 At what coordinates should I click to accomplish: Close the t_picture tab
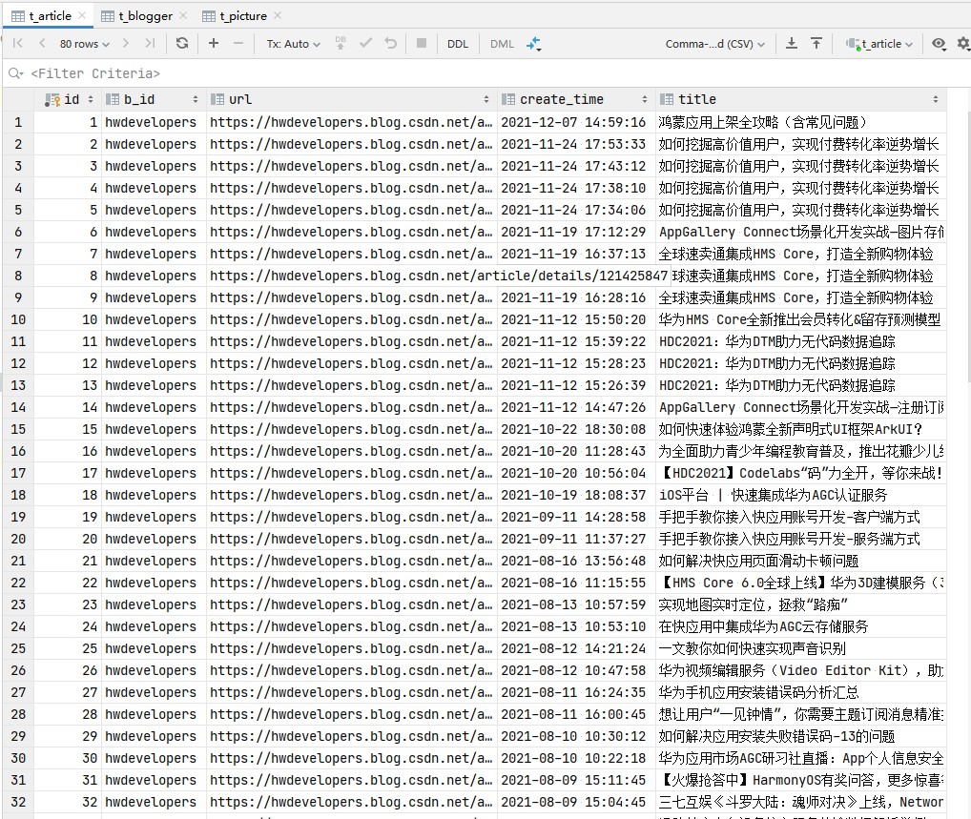point(278,15)
